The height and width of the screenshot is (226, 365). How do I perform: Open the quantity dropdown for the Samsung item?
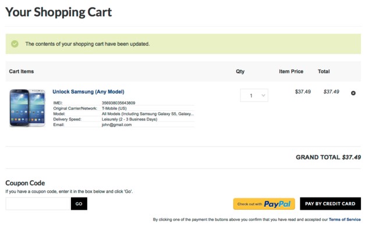pyautogui.click(x=254, y=95)
